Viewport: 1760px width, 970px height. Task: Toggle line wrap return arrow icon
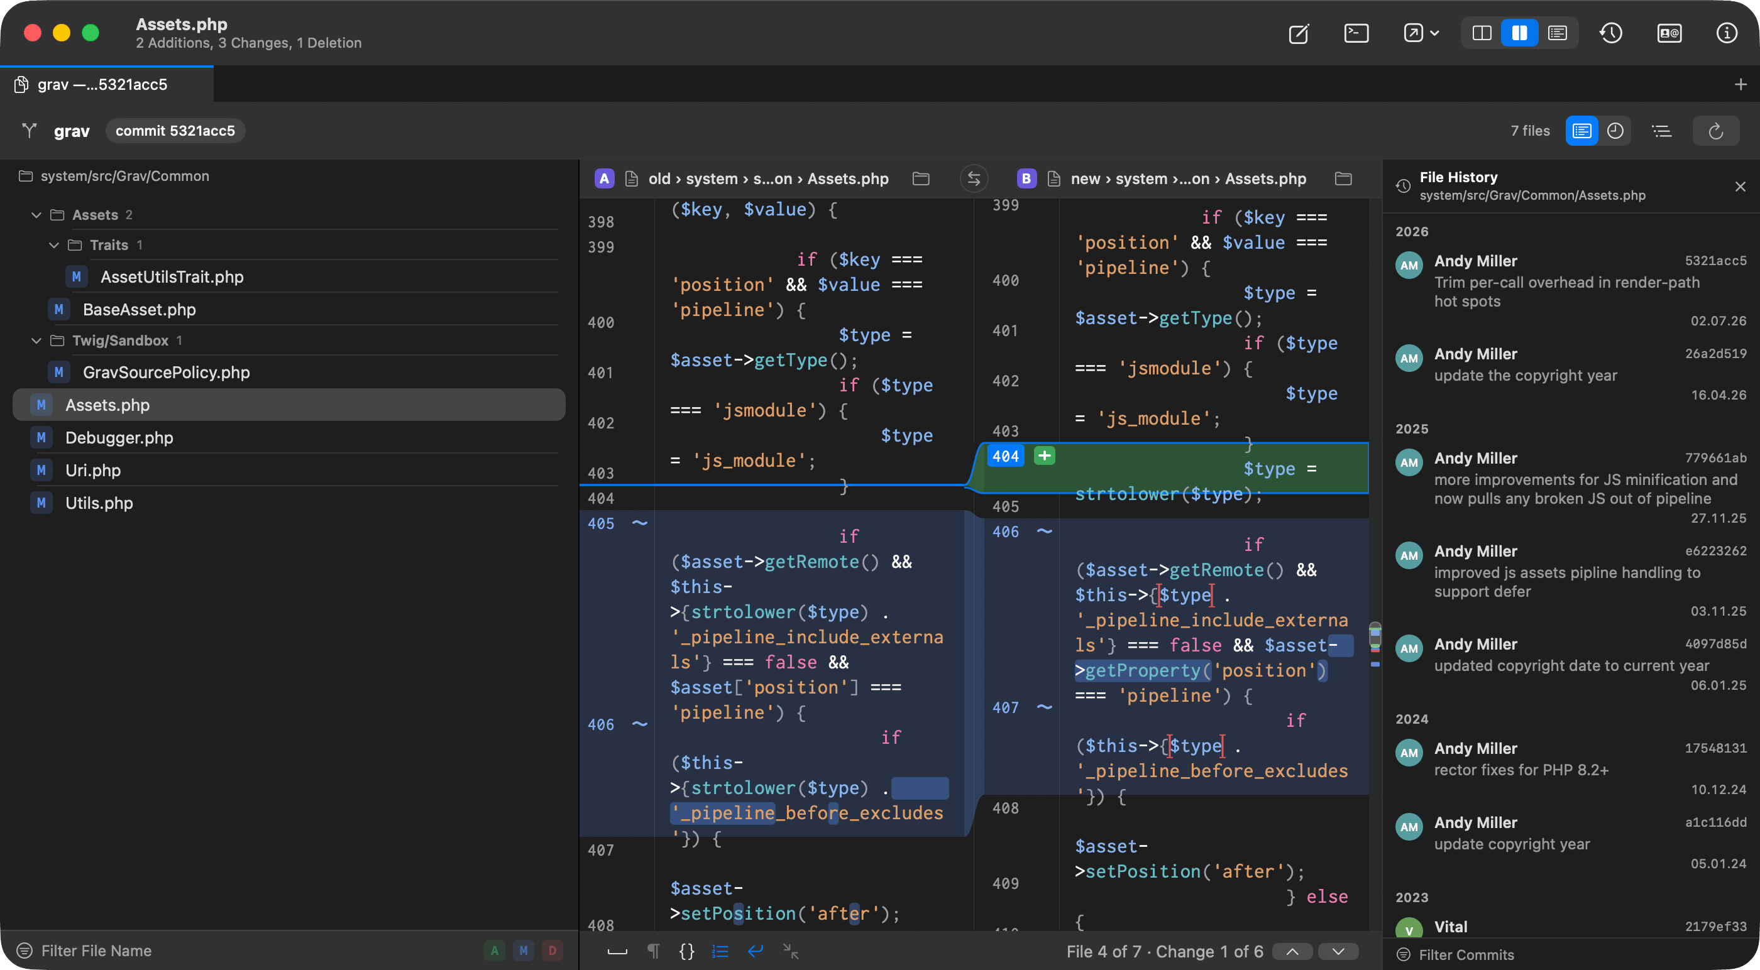click(755, 951)
